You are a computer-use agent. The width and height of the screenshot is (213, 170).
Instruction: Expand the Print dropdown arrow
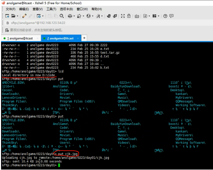point(74,16)
